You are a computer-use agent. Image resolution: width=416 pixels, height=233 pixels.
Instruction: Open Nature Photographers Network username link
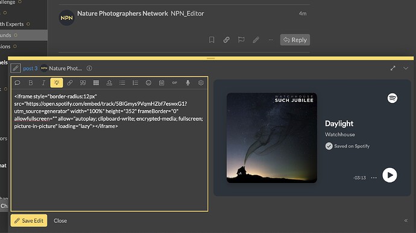[x=122, y=13]
